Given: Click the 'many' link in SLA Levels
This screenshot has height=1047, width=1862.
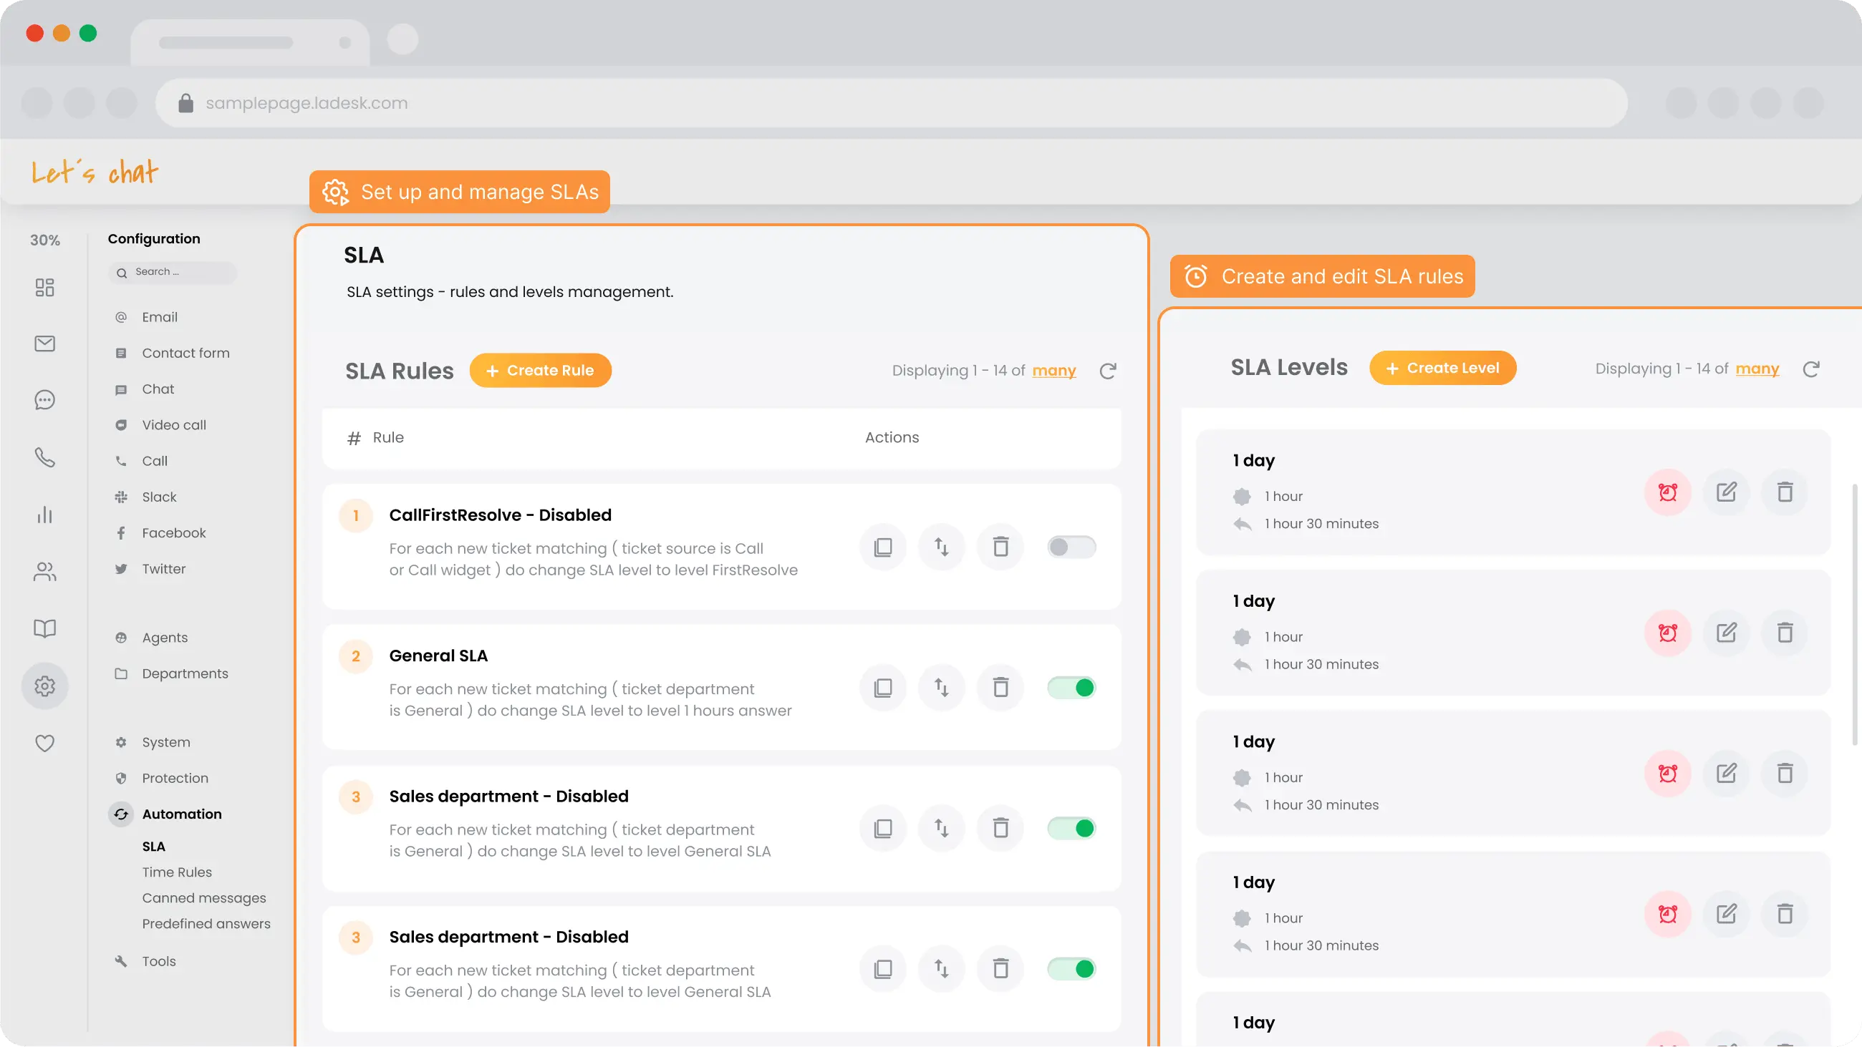Looking at the screenshot, I should (x=1757, y=369).
